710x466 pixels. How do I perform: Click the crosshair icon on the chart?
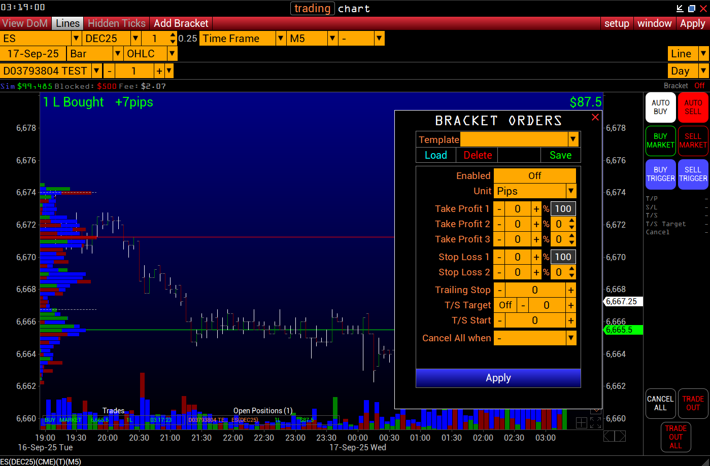point(582,422)
